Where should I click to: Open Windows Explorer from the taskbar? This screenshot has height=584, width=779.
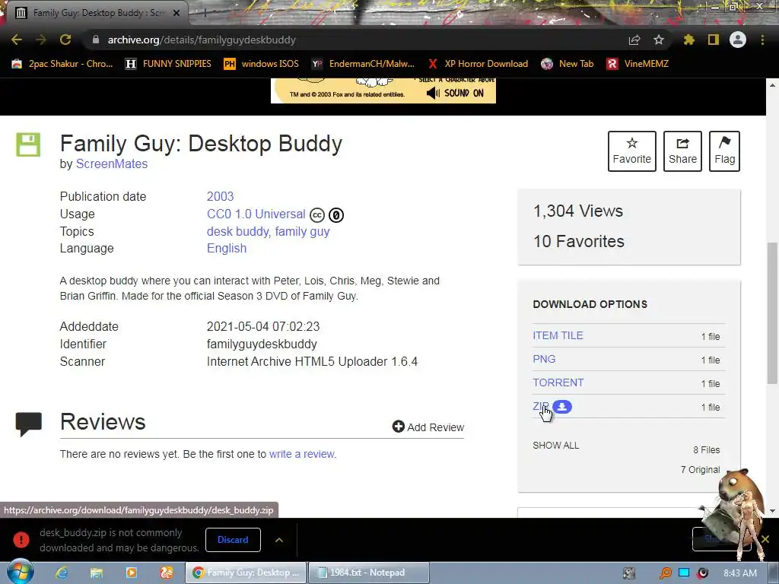[97, 573]
